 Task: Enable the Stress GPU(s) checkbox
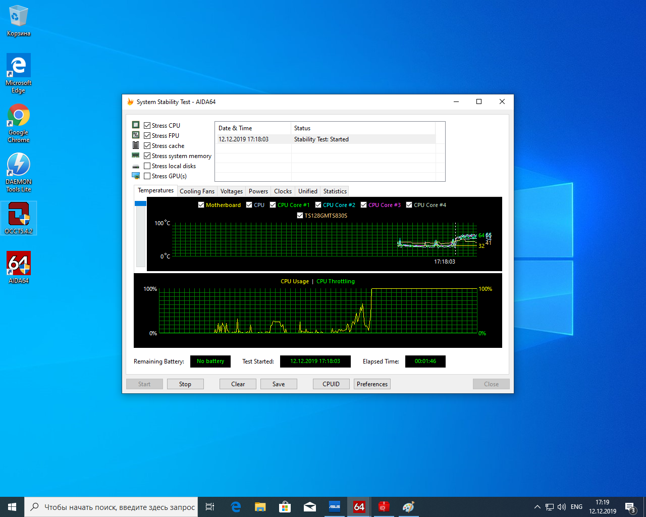147,176
